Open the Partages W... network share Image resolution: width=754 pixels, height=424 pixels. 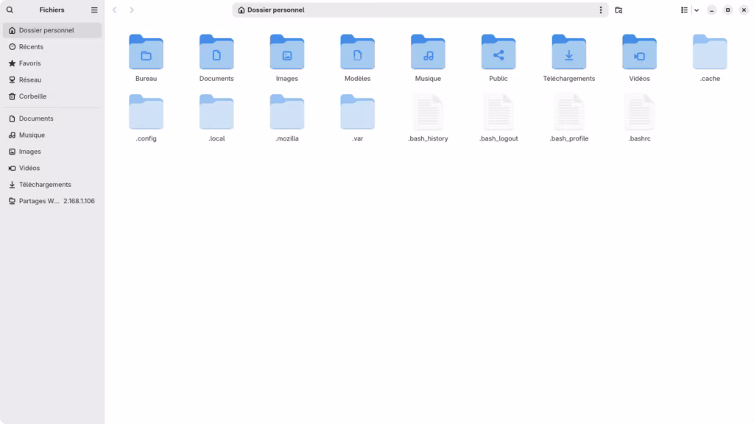coord(52,201)
